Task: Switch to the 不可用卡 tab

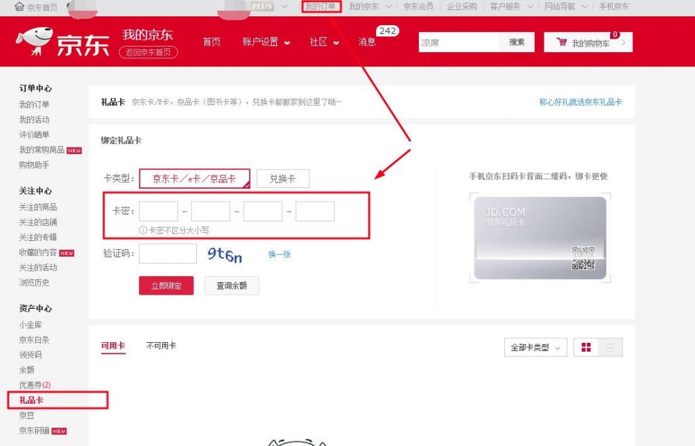Action: point(161,346)
